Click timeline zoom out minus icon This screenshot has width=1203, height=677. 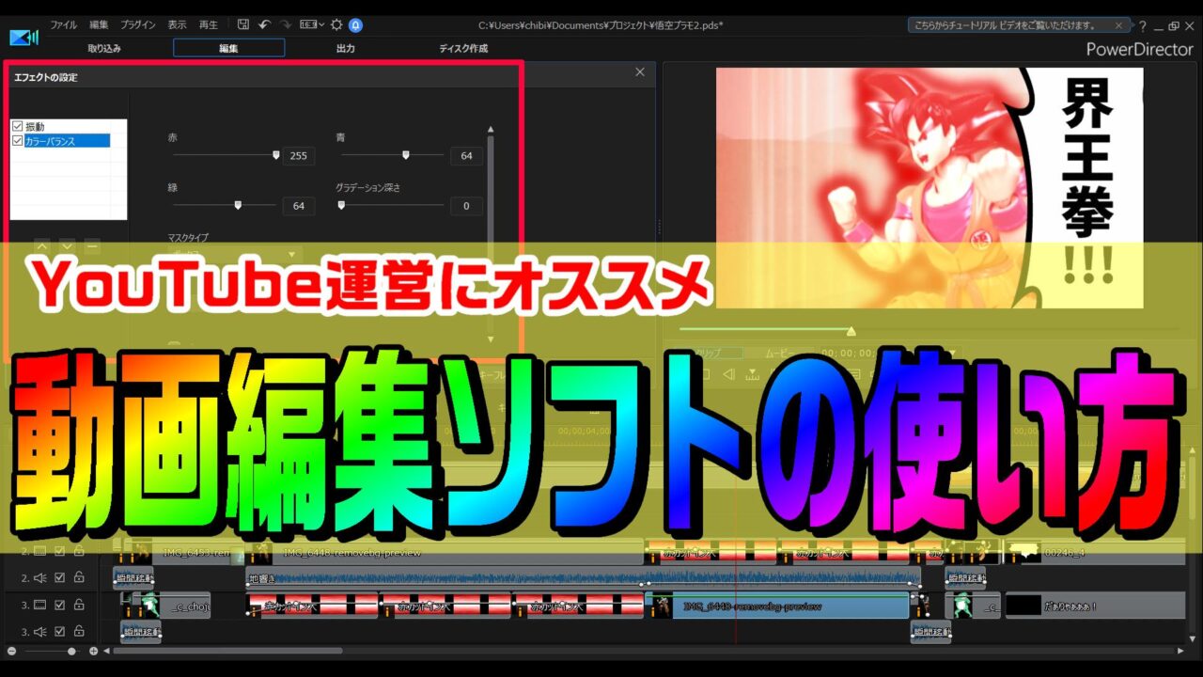coord(11,651)
